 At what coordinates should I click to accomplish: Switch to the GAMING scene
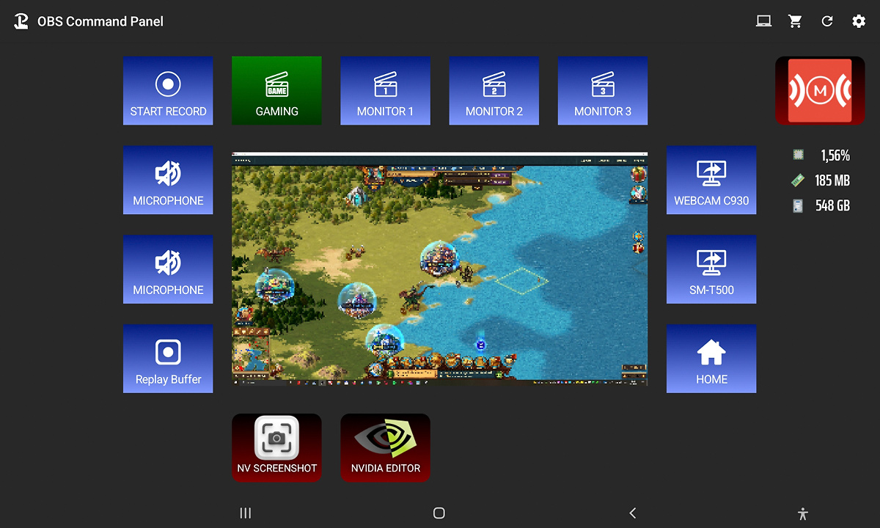tap(276, 91)
